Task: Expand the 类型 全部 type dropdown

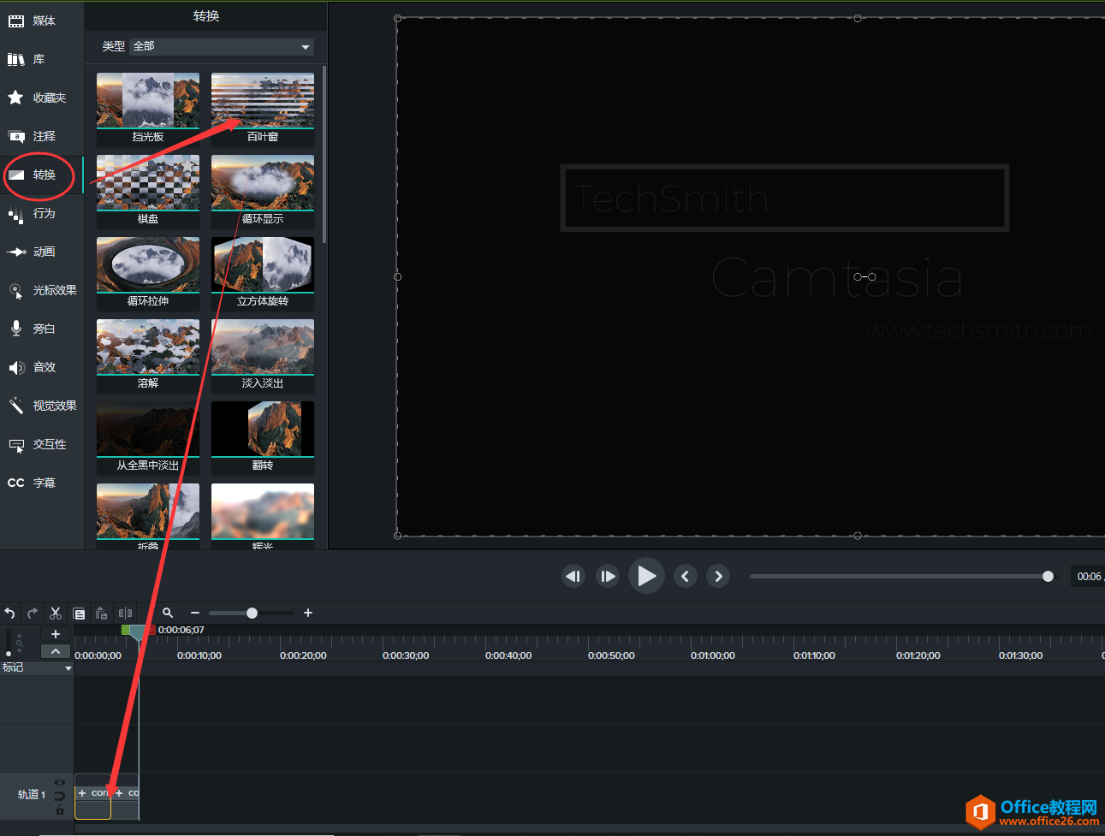Action: 222,46
